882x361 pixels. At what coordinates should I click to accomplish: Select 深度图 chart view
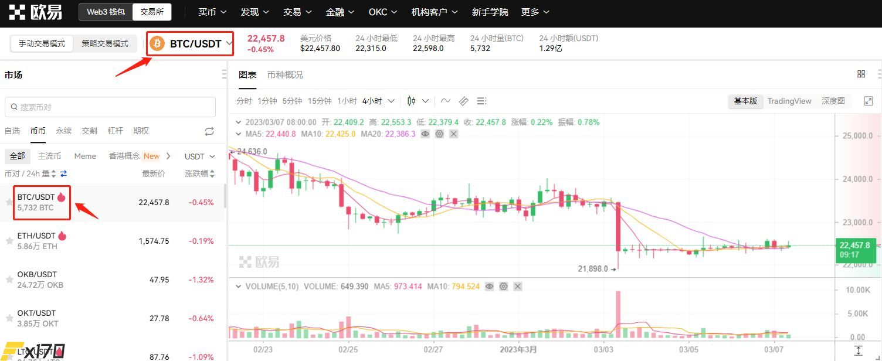click(833, 101)
